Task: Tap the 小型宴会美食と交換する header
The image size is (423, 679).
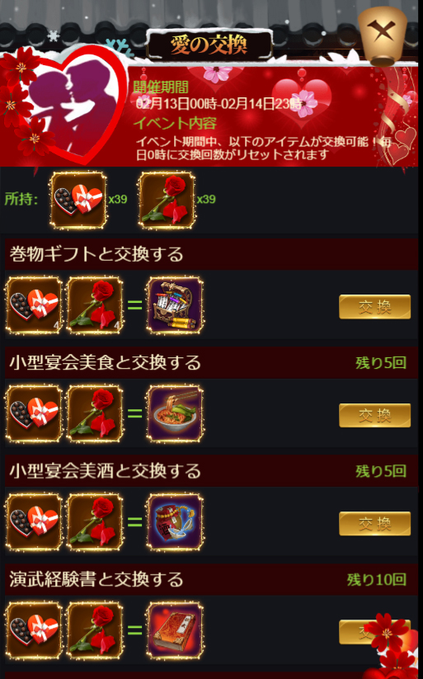Action: [x=212, y=362]
